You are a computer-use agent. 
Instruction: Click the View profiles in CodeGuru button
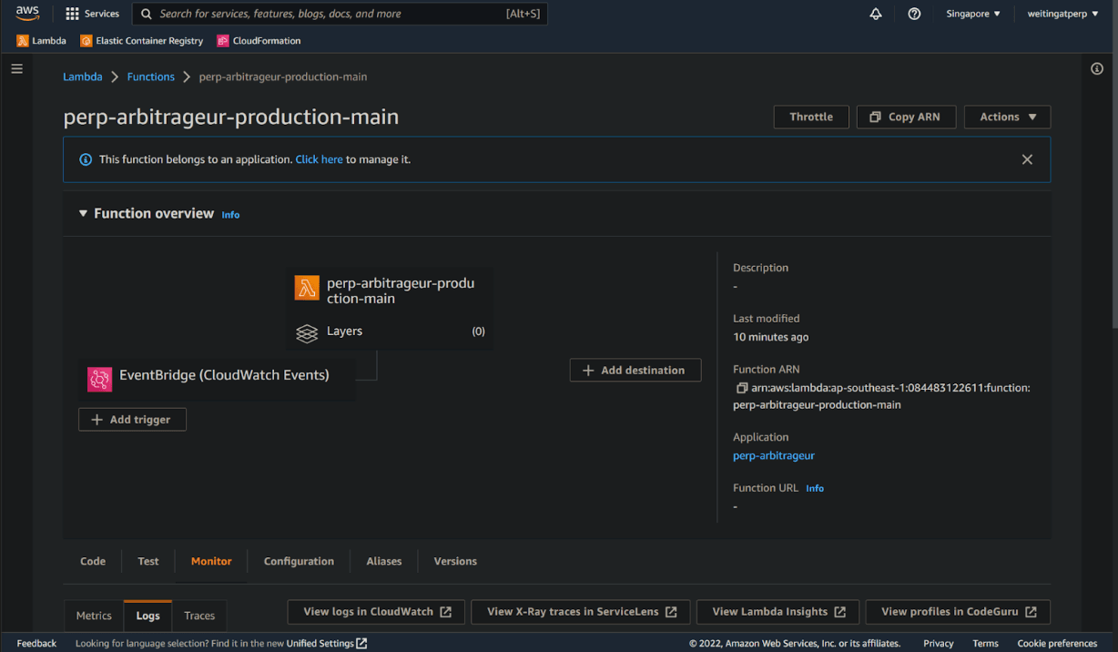[x=958, y=612]
